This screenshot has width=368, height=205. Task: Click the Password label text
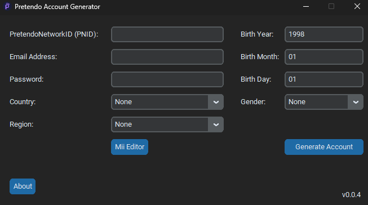(x=26, y=79)
